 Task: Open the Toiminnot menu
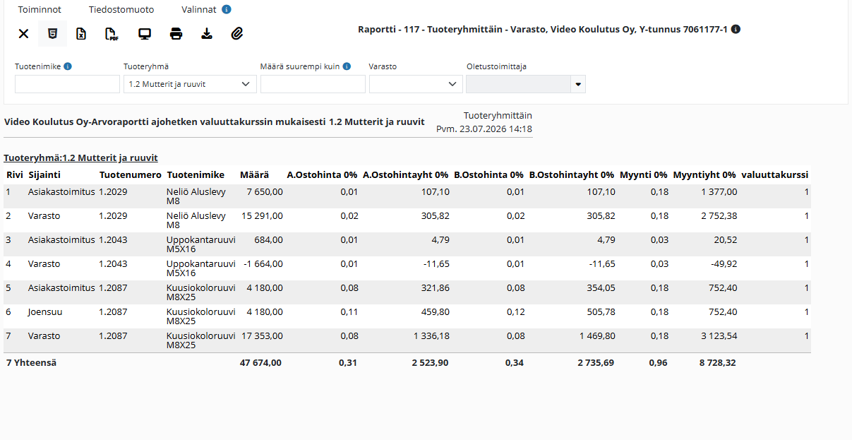pos(40,10)
